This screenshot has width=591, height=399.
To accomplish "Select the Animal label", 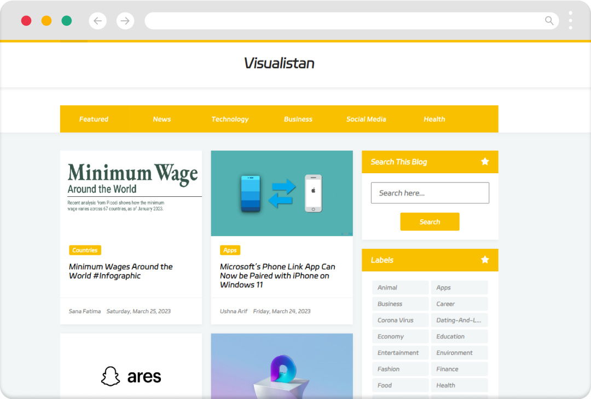I will [x=400, y=287].
